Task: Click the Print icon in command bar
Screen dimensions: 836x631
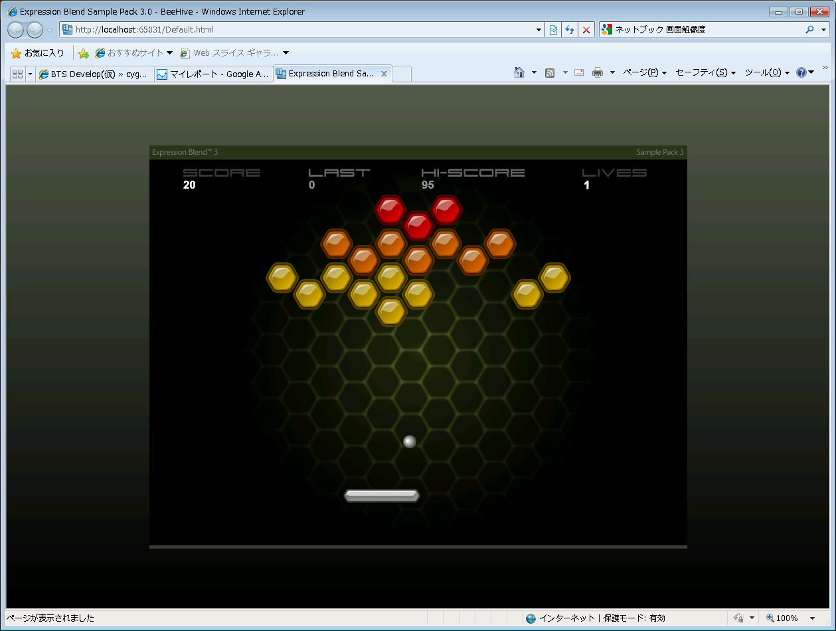Action: 598,72
